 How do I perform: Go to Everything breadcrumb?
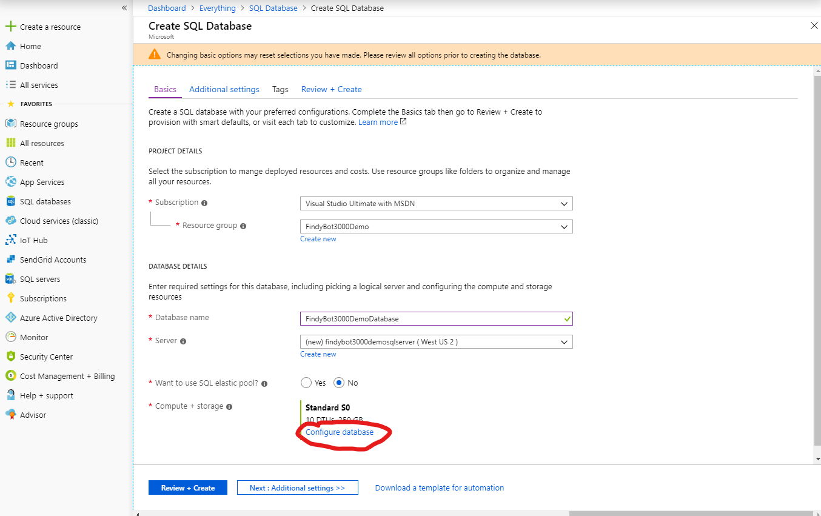[218, 8]
